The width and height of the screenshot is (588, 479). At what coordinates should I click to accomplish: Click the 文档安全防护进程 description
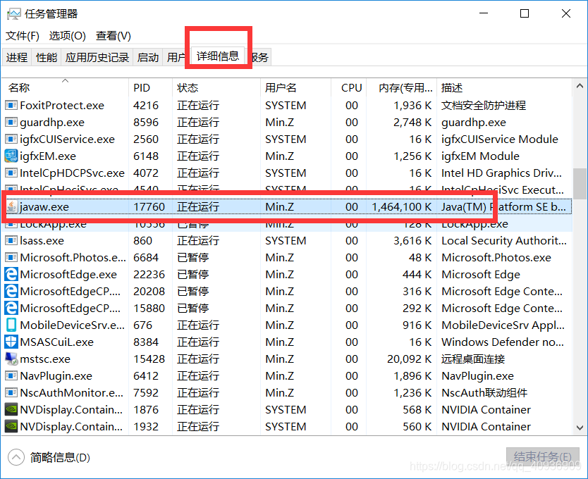tap(484, 106)
